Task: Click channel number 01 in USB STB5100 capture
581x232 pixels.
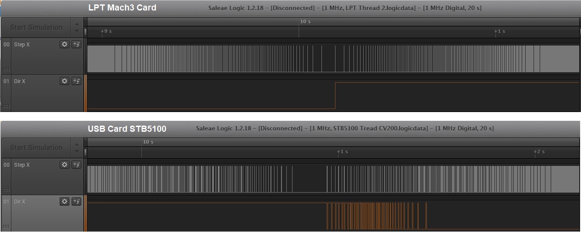Action: click(7, 202)
